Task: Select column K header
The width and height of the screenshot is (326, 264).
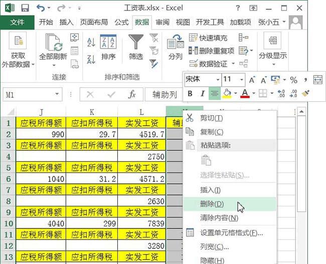Action: (x=92, y=112)
